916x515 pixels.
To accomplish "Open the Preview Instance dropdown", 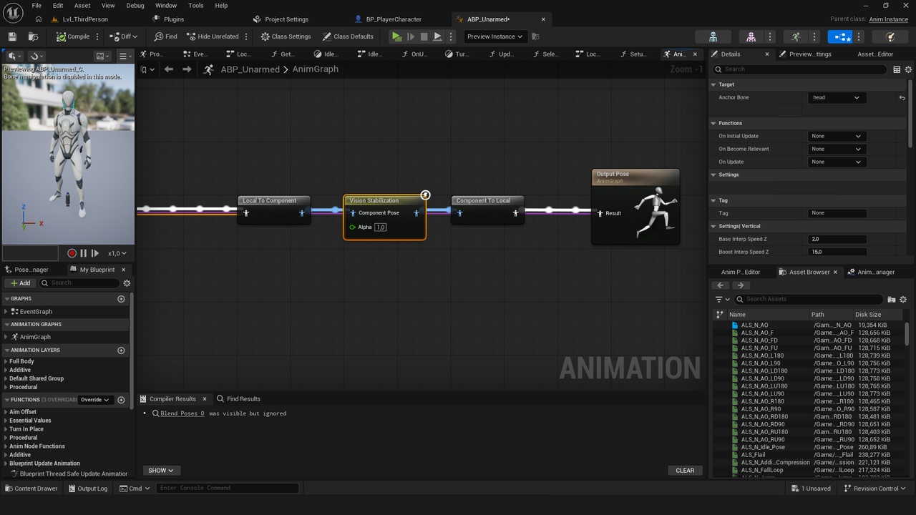I will click(x=495, y=36).
